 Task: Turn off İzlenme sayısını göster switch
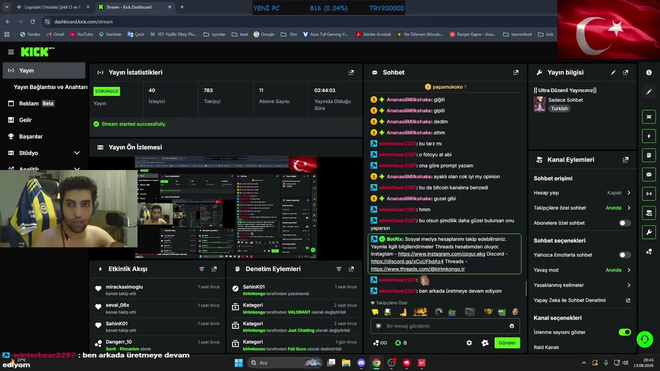(x=624, y=332)
